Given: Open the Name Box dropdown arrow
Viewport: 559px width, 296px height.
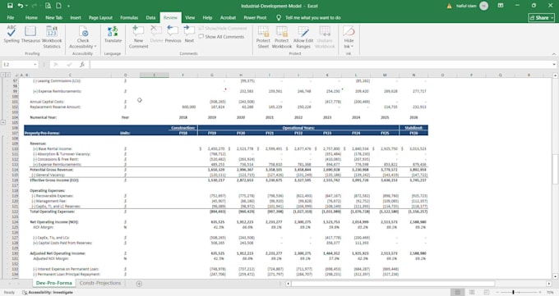Looking at the screenshot, I should click(35, 65).
